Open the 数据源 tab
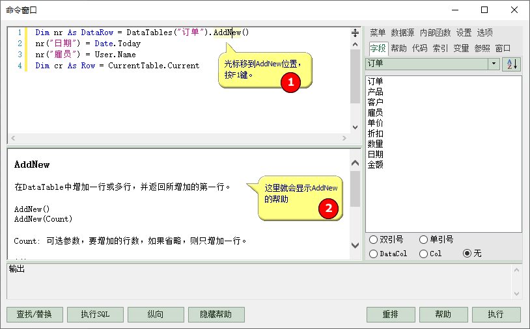 [402, 33]
